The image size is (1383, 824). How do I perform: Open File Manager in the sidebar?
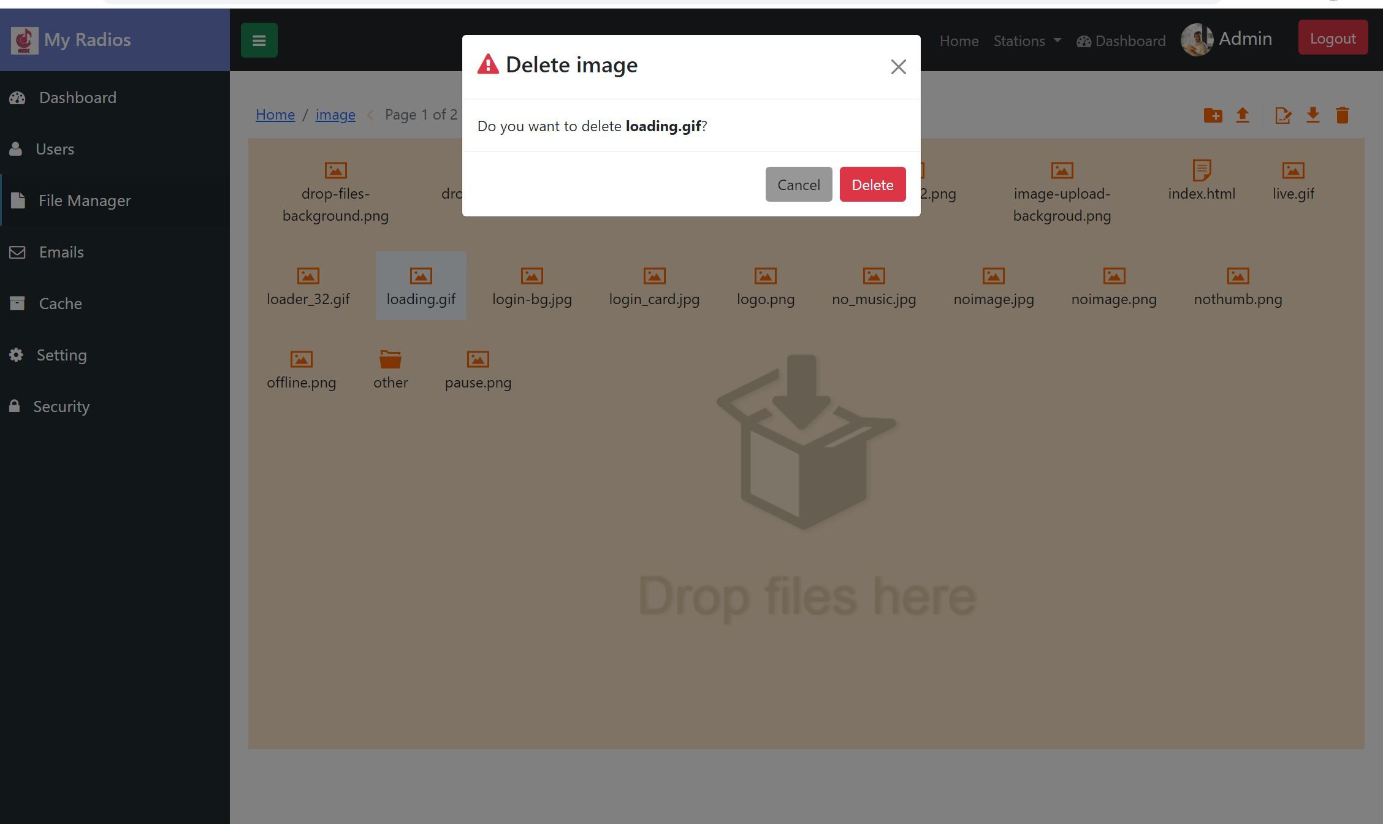tap(115, 200)
